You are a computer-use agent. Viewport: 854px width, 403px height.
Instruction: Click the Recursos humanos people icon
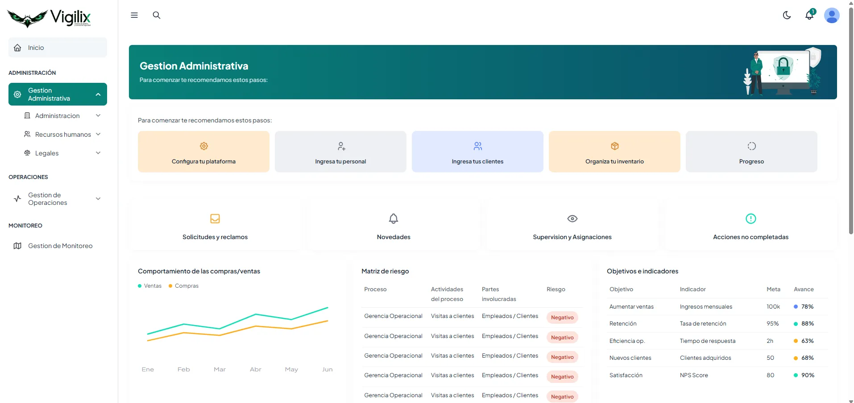tap(27, 134)
